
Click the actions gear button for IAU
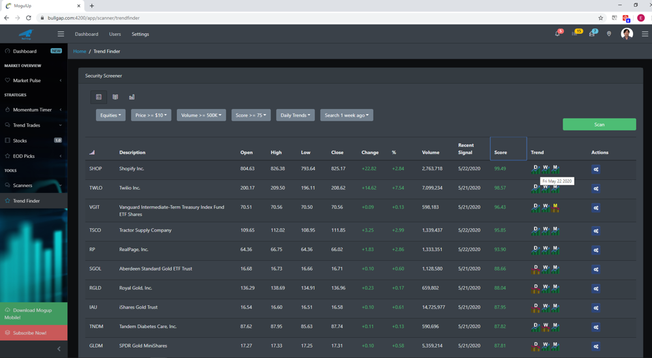(x=596, y=308)
